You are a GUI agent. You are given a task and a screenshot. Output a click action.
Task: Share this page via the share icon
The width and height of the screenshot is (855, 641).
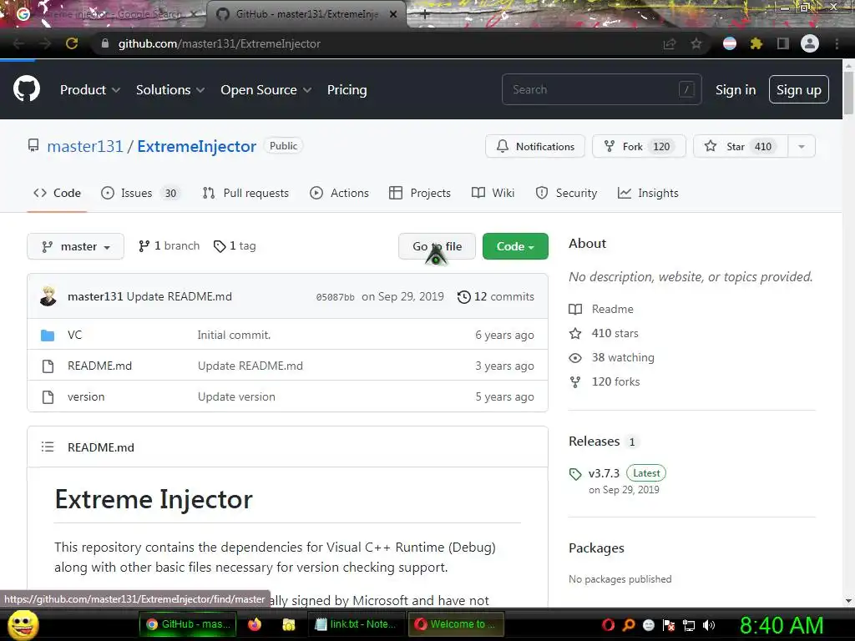(670, 43)
